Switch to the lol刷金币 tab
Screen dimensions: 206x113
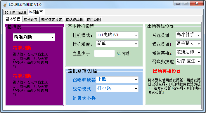click(x=36, y=12)
